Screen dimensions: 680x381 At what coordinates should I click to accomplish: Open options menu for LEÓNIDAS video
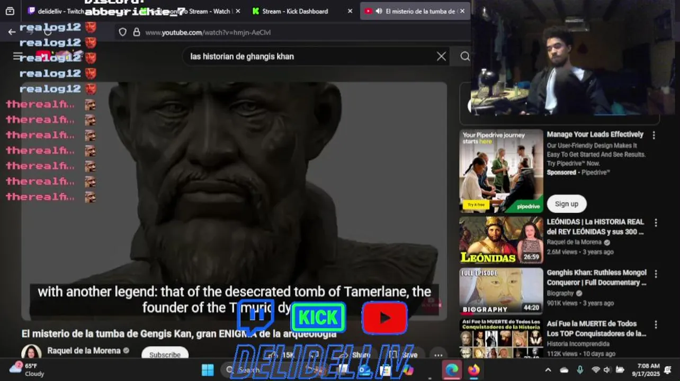pyautogui.click(x=656, y=223)
